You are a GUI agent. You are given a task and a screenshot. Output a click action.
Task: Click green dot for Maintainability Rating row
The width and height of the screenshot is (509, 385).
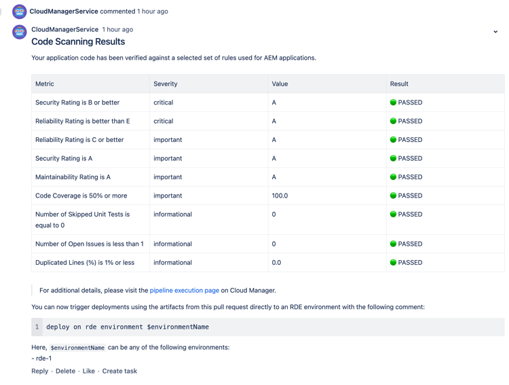tap(393, 177)
